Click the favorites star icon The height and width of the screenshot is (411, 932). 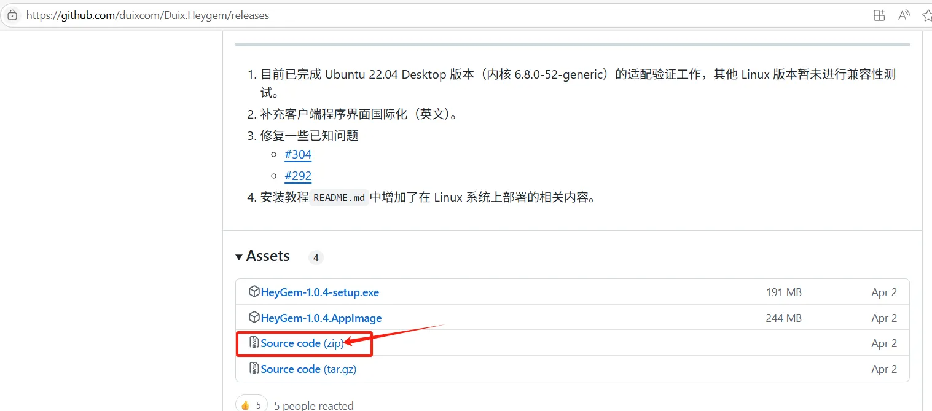[x=926, y=15]
